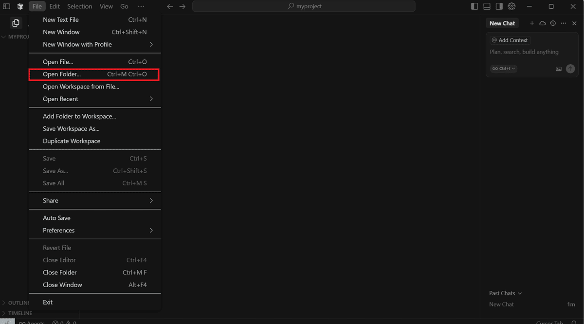The width and height of the screenshot is (584, 324).
Task: Click the back navigation arrow
Action: click(x=169, y=6)
